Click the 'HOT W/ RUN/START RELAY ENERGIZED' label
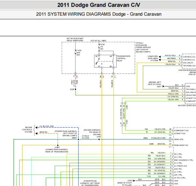 coord(75,39)
